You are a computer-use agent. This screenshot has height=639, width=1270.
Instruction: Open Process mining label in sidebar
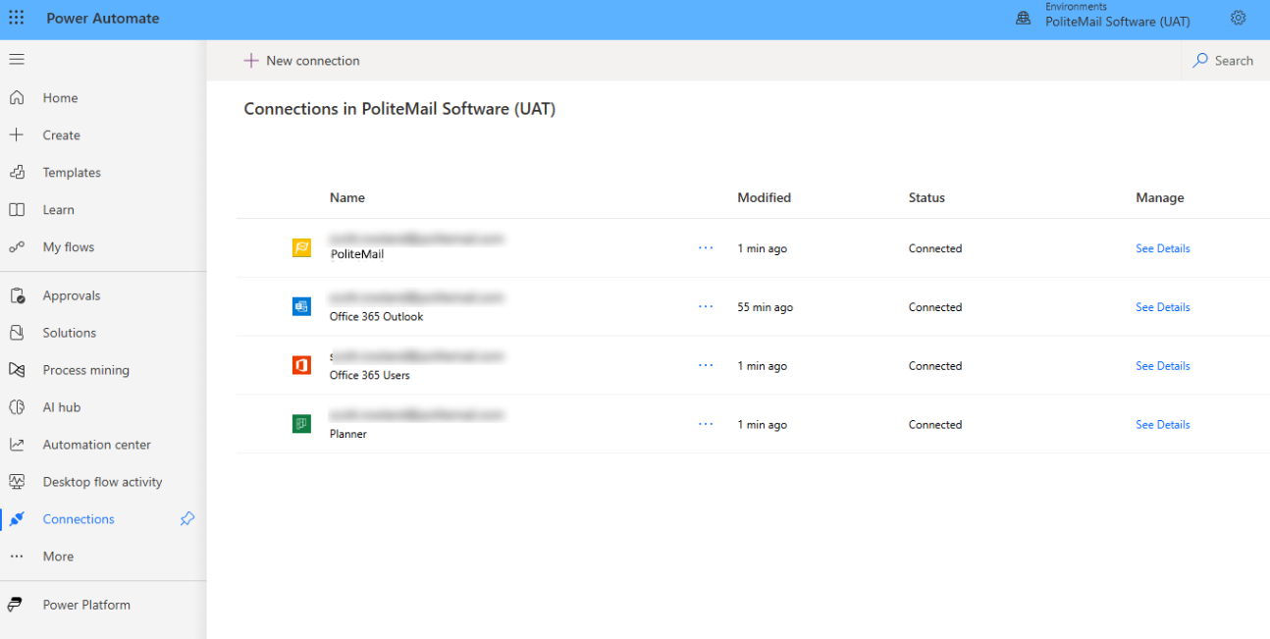tap(86, 370)
